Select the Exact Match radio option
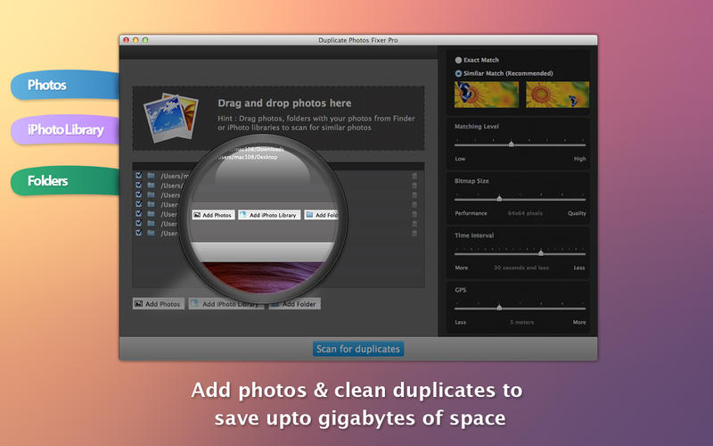Image resolution: width=713 pixels, height=446 pixels. tap(458, 60)
